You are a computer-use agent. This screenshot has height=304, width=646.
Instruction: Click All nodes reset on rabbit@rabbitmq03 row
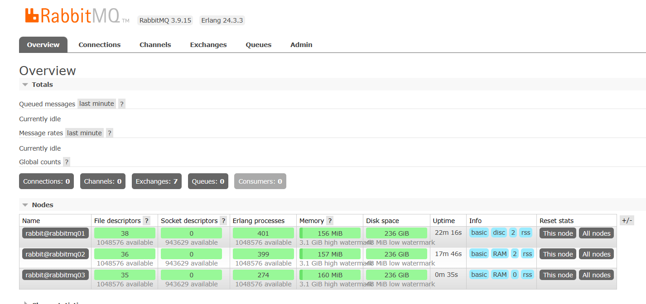point(596,275)
